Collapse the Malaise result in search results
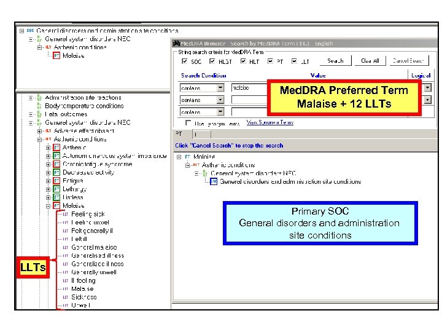This screenshot has width=442, height=332. pos(179,157)
